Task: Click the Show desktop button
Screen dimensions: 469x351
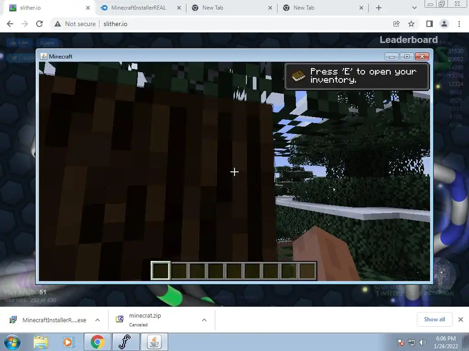Action: (x=466, y=342)
